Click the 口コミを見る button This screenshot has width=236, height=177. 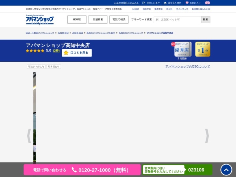[77, 53]
